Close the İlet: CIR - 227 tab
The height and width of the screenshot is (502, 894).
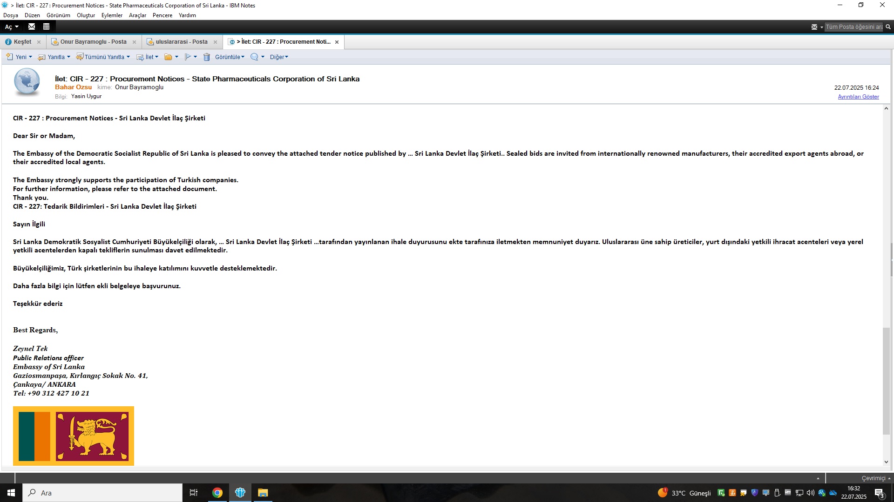point(337,42)
